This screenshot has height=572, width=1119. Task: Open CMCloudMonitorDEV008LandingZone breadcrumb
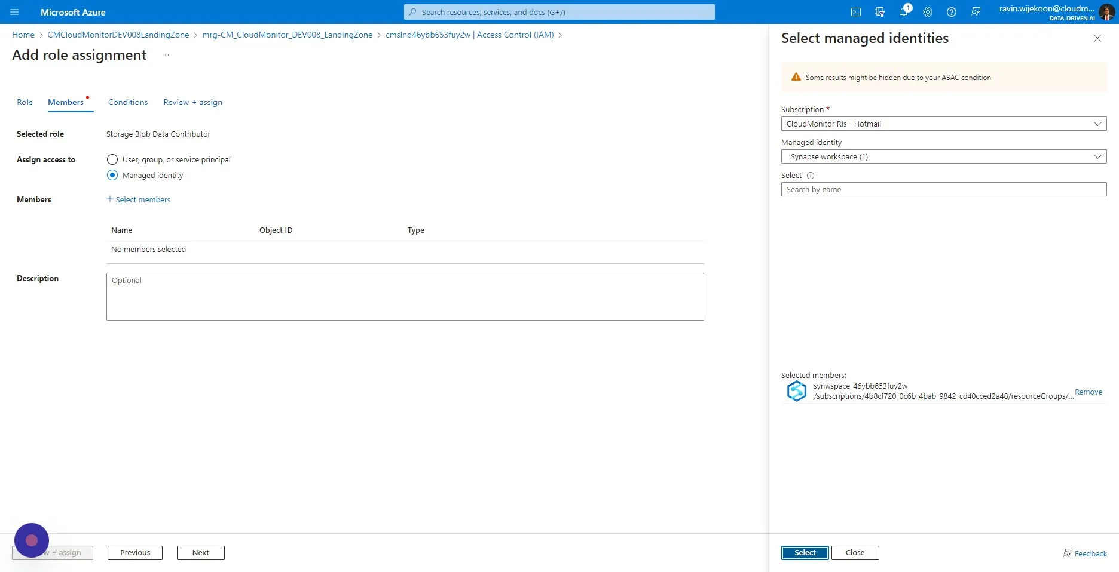pos(118,35)
